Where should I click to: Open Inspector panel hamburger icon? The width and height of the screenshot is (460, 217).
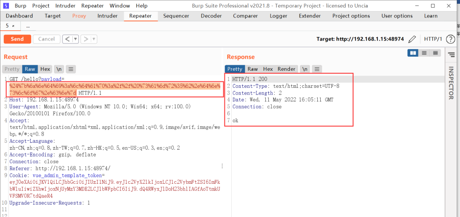tap(451, 54)
